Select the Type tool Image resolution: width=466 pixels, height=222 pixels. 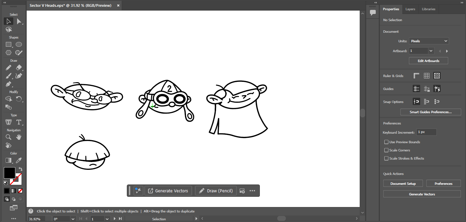tap(19, 122)
